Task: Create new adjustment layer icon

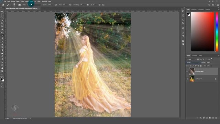Action: tap(207, 118)
